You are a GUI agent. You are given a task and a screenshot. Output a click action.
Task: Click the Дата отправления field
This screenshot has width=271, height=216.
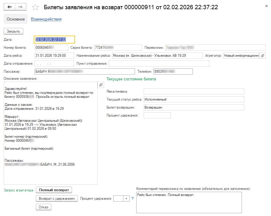(x=54, y=64)
